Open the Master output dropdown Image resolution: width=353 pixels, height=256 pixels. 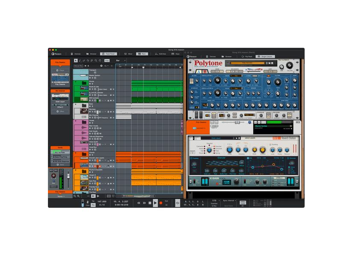pos(60,196)
